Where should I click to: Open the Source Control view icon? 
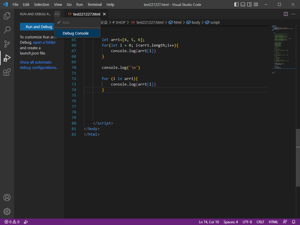(7, 44)
